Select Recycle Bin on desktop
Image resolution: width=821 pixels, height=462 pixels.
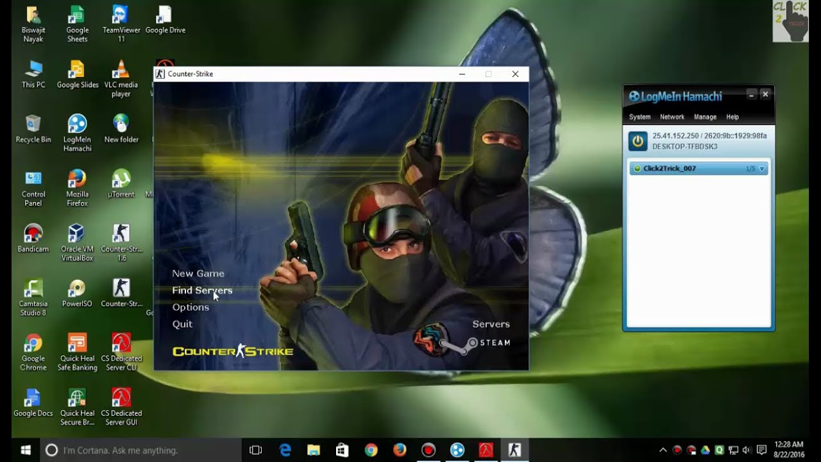coord(33,129)
